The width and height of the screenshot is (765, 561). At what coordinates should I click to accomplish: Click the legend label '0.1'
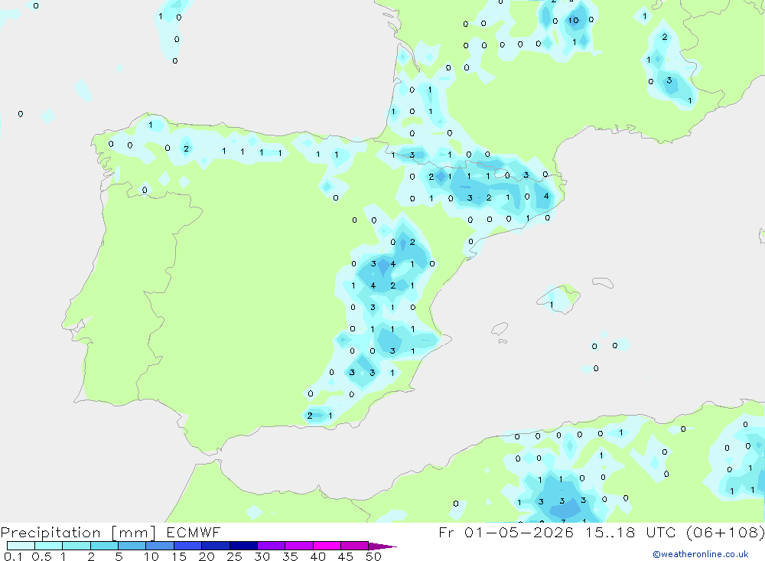13,556
